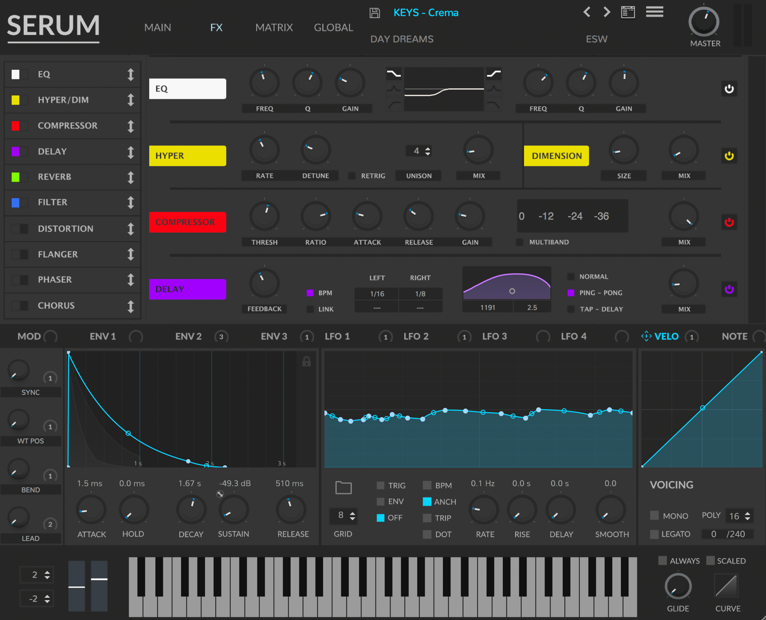Toggle the Hyper/Dimension yellow power button
Image resolution: width=766 pixels, height=620 pixels.
[729, 156]
